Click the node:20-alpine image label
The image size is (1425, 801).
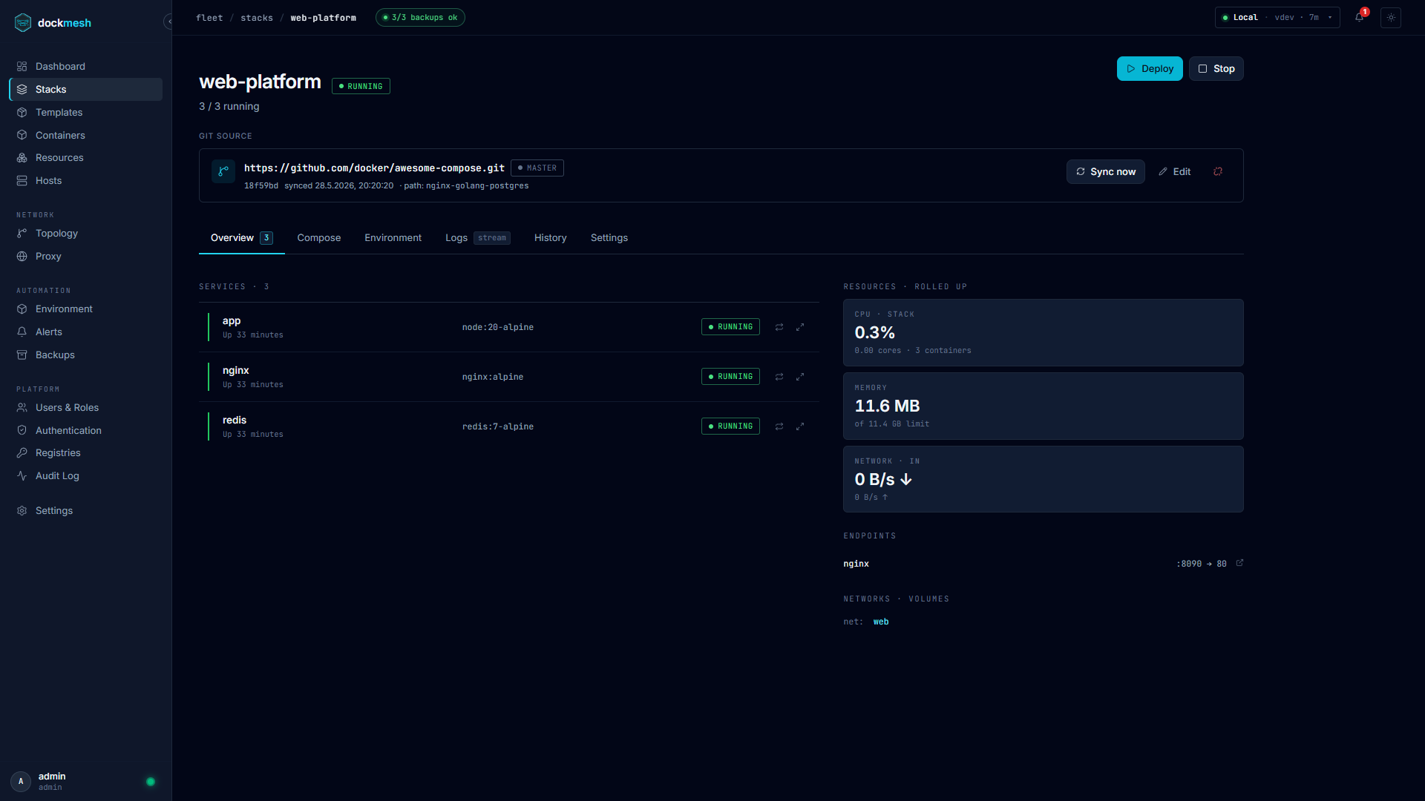498,327
